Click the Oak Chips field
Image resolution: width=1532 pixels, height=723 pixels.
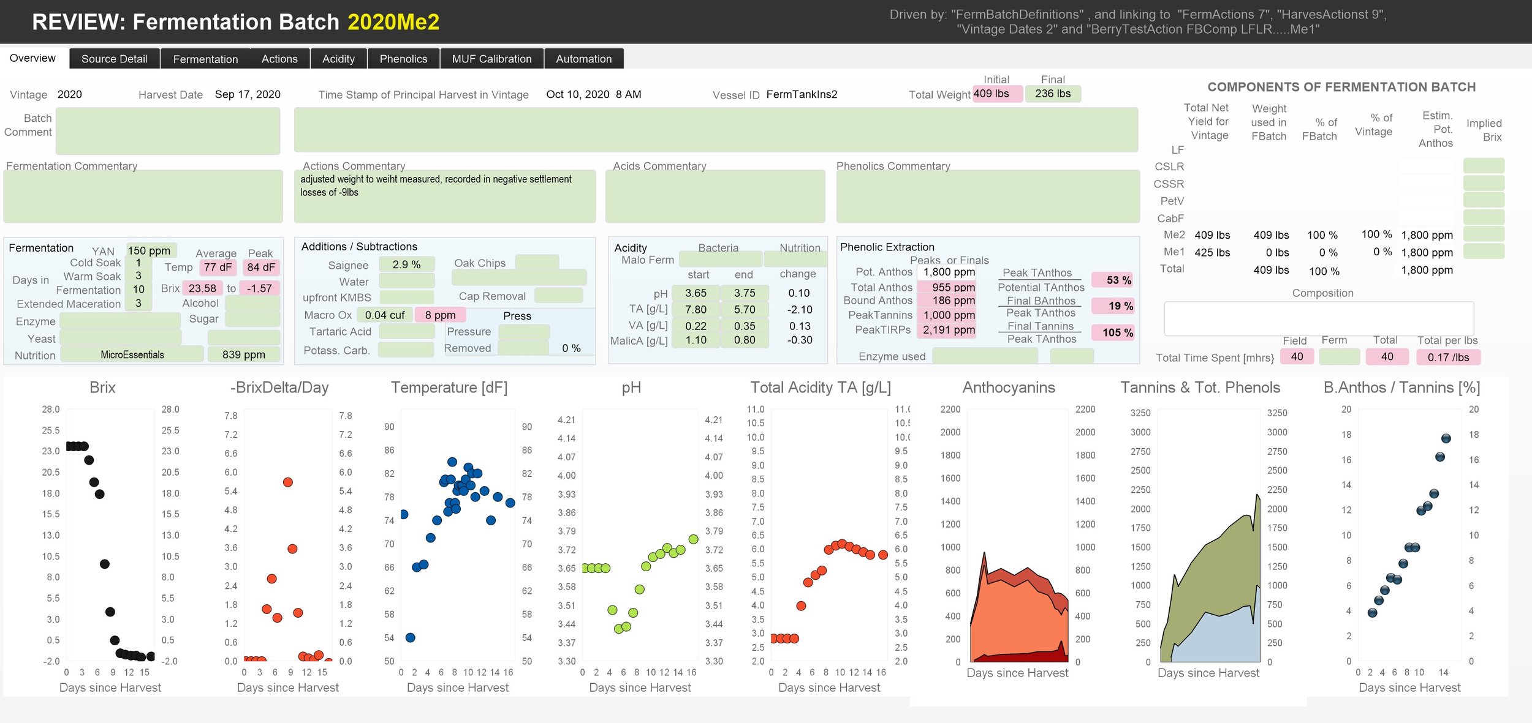537,262
